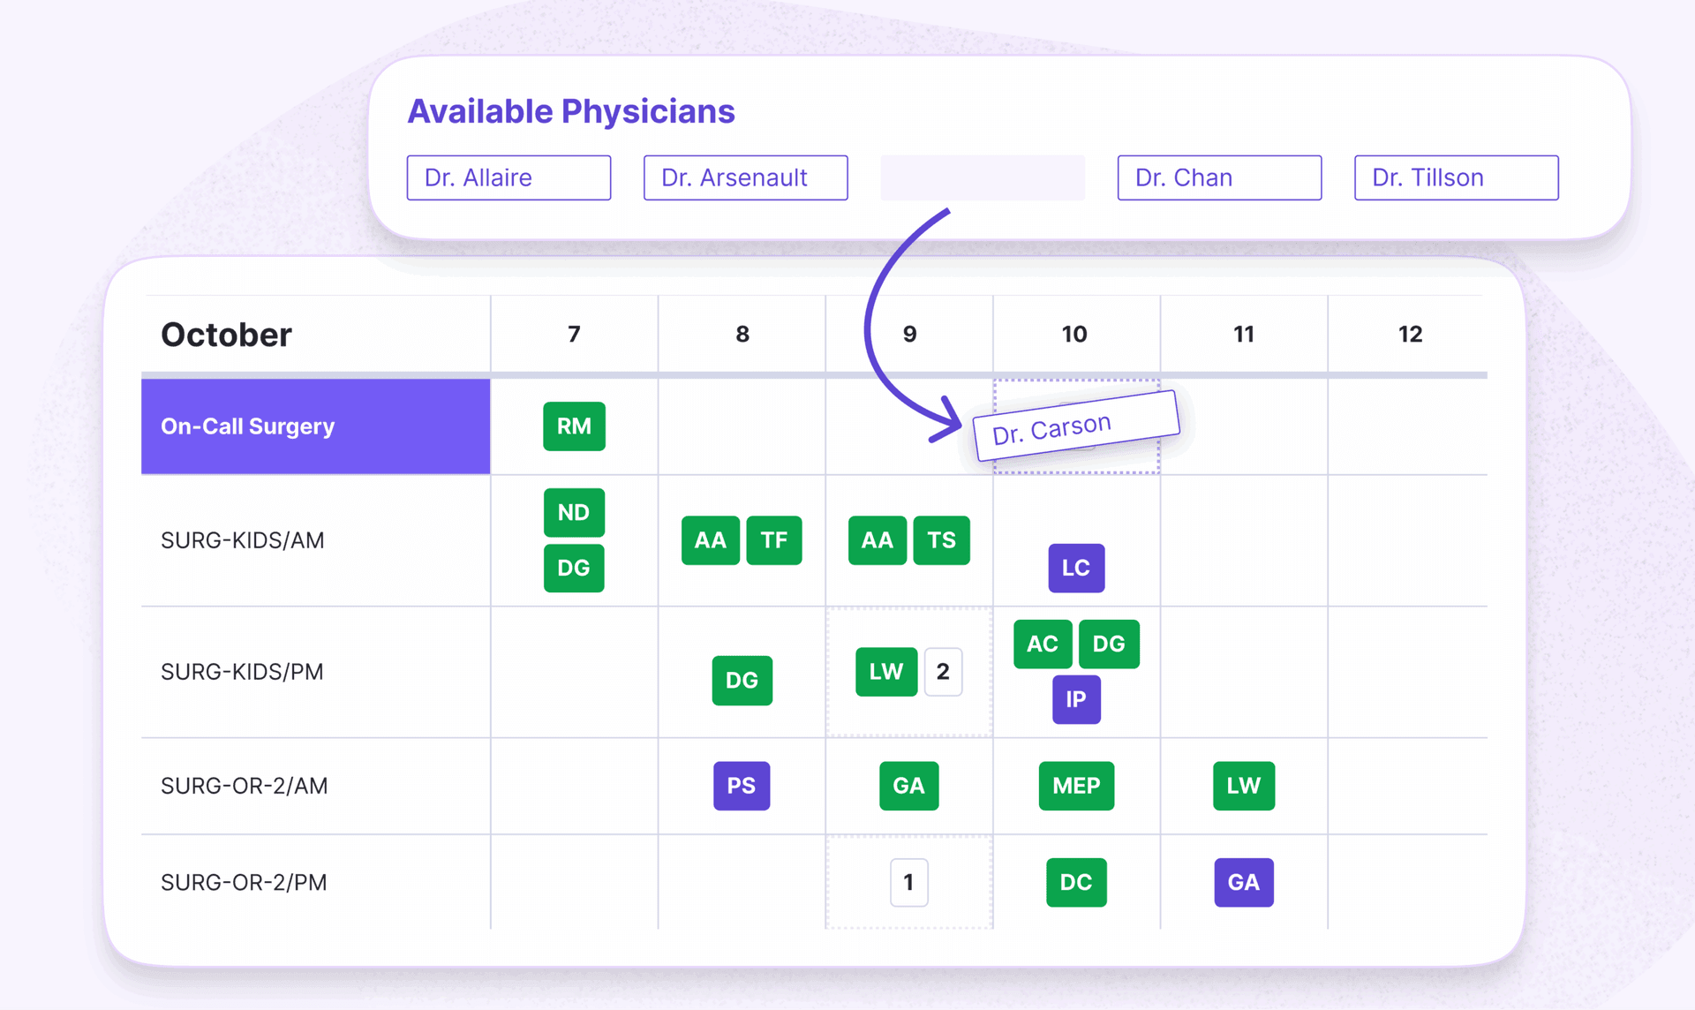Image resolution: width=1695 pixels, height=1010 pixels.
Task: Click the TS shift badge
Action: pos(941,539)
